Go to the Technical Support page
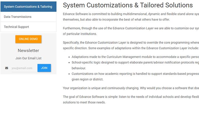The width and height of the screenshot is (199, 113). coord(16,27)
